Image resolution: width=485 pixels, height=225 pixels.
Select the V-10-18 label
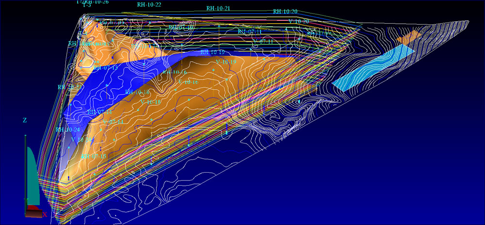(150, 102)
